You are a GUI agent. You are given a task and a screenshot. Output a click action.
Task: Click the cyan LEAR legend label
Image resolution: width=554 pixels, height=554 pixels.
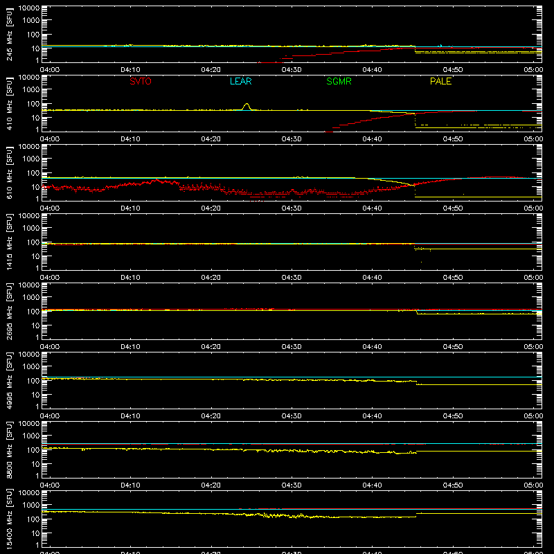pyautogui.click(x=240, y=81)
